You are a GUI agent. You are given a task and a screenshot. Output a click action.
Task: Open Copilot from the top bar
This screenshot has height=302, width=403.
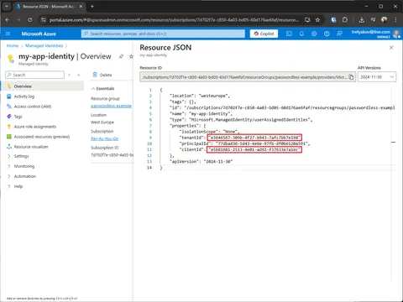[264, 34]
